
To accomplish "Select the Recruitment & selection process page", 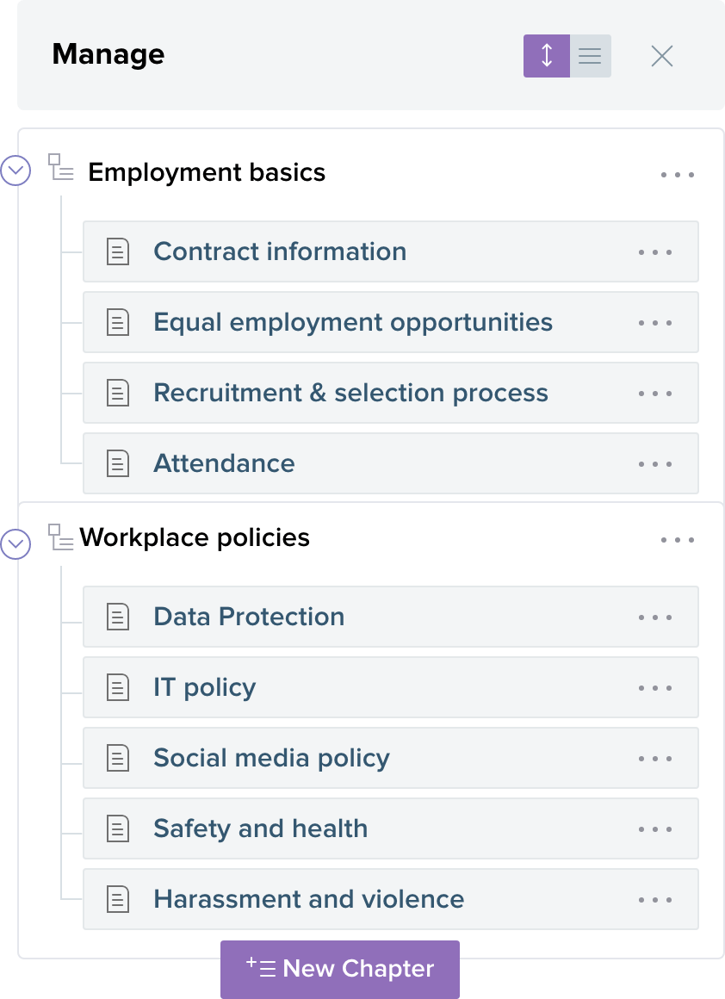I will tap(350, 393).
